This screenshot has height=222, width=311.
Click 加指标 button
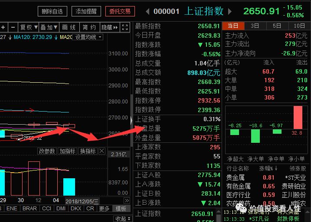(67, 151)
